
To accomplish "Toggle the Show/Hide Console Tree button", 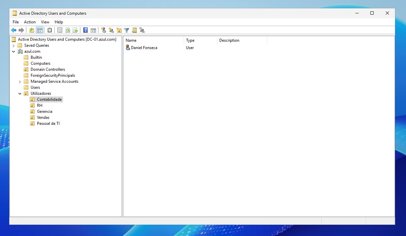I will tap(40, 30).
